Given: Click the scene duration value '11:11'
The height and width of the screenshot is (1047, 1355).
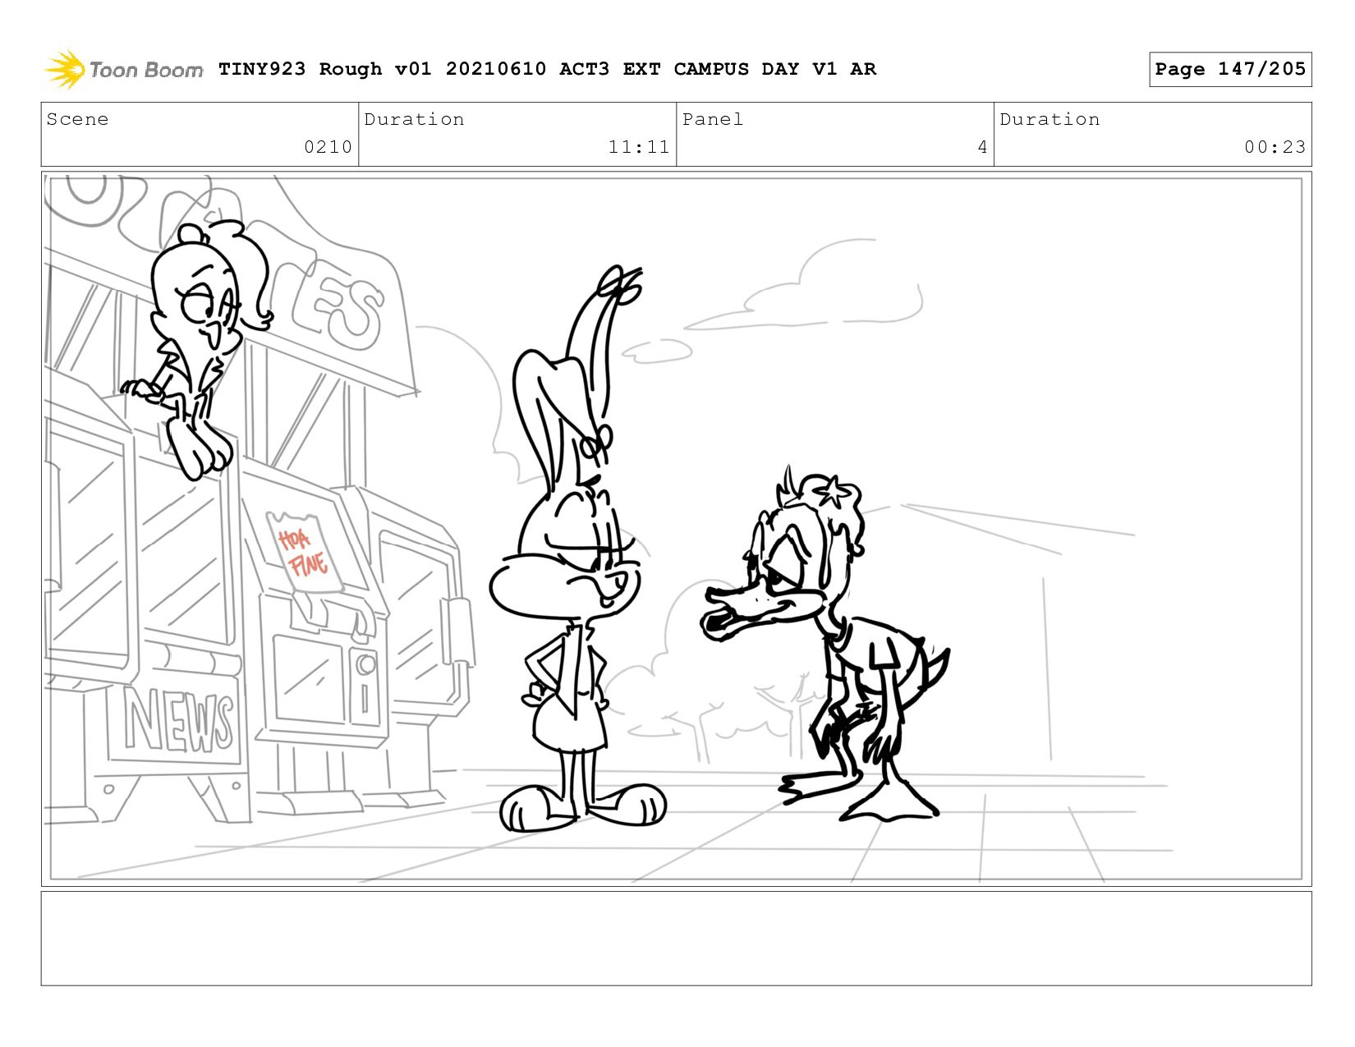Looking at the screenshot, I should [x=639, y=147].
